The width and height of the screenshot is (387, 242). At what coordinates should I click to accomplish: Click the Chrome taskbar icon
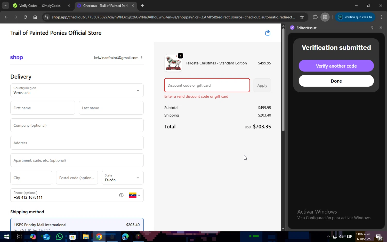point(99,237)
